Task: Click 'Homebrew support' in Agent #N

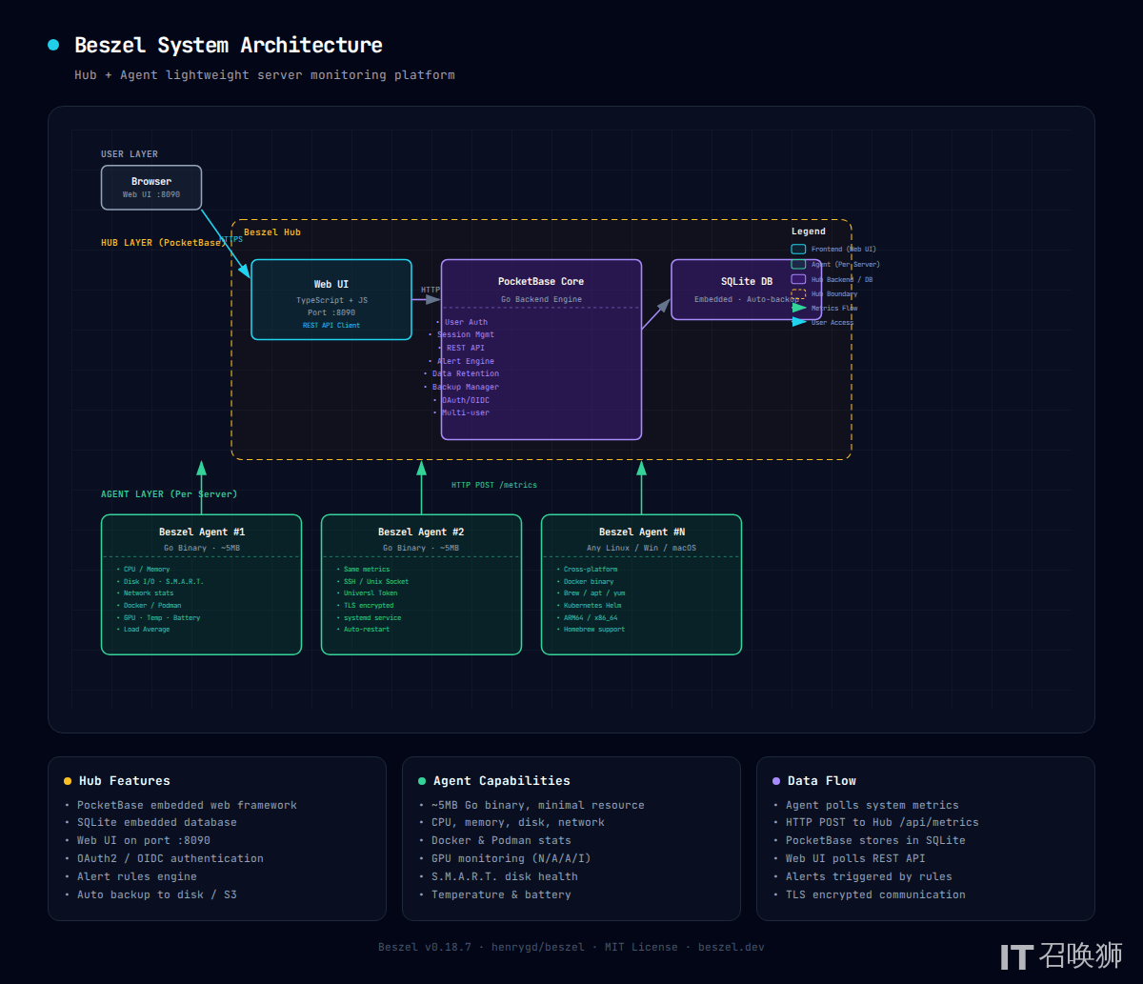Action: click(594, 630)
